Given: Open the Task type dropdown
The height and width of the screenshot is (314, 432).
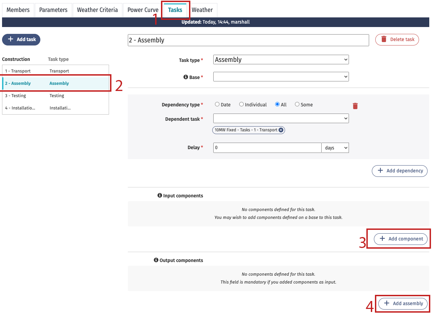Looking at the screenshot, I should 281,60.
